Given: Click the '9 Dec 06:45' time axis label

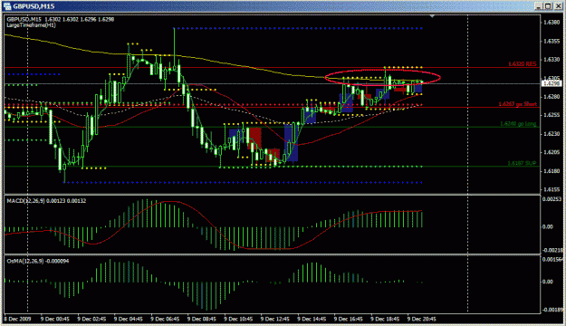Looking at the screenshot, I should [165, 319].
